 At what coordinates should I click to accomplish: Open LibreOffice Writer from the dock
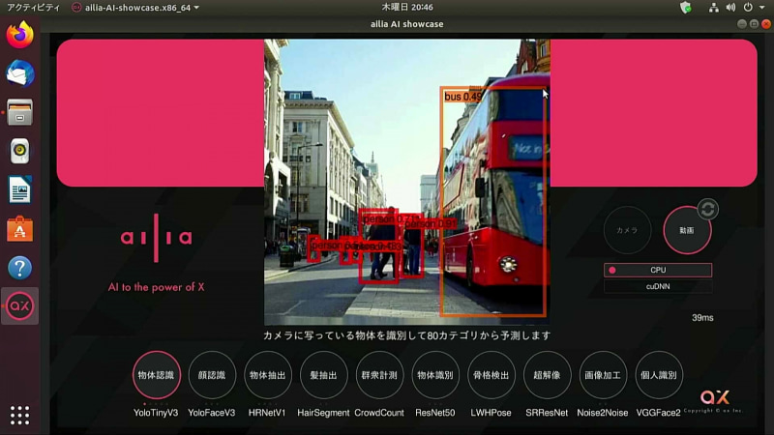(19, 189)
